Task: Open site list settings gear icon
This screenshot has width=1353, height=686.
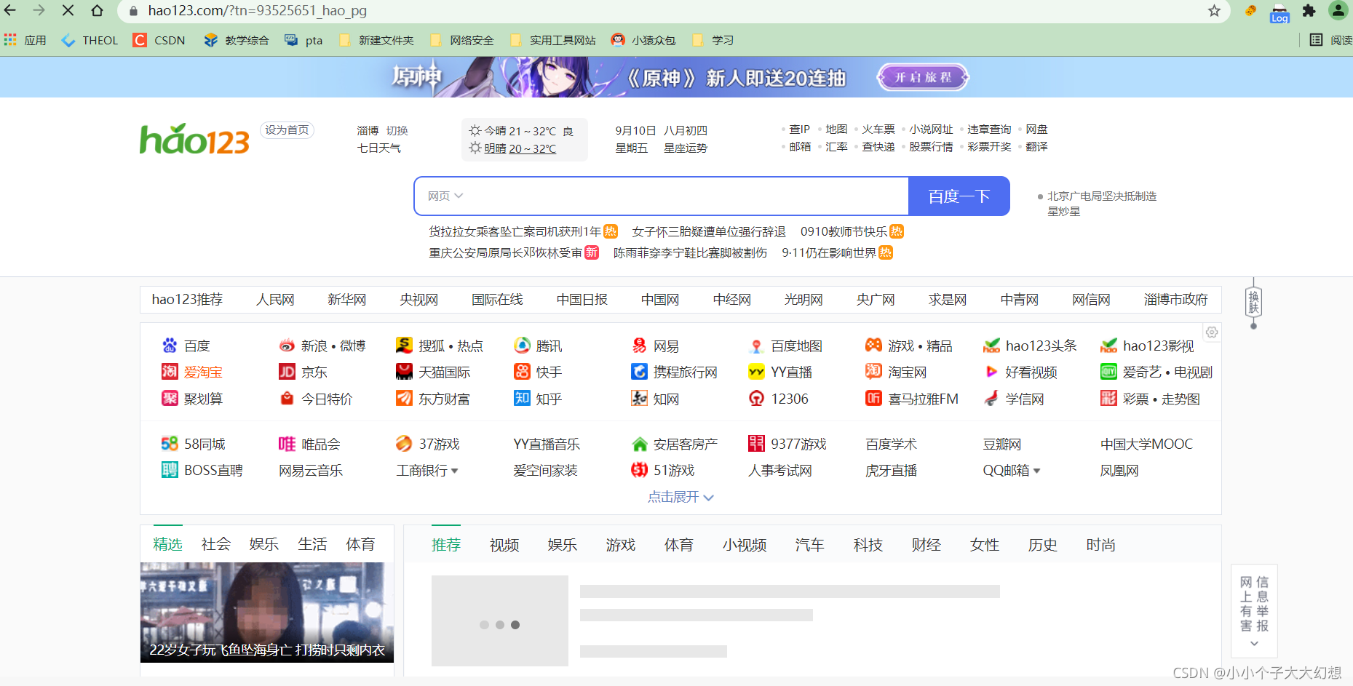Action: (1212, 332)
